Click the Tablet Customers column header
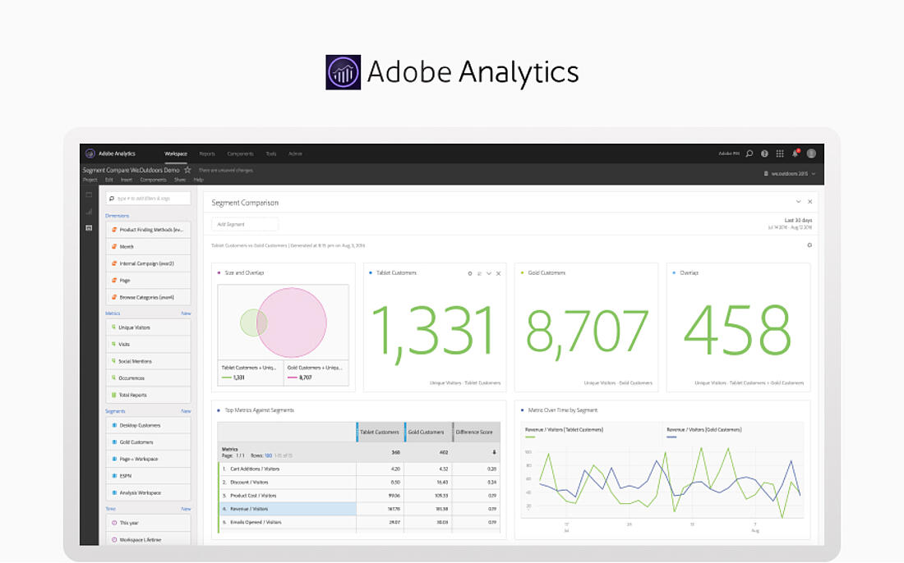This screenshot has width=904, height=563. pyautogui.click(x=380, y=432)
